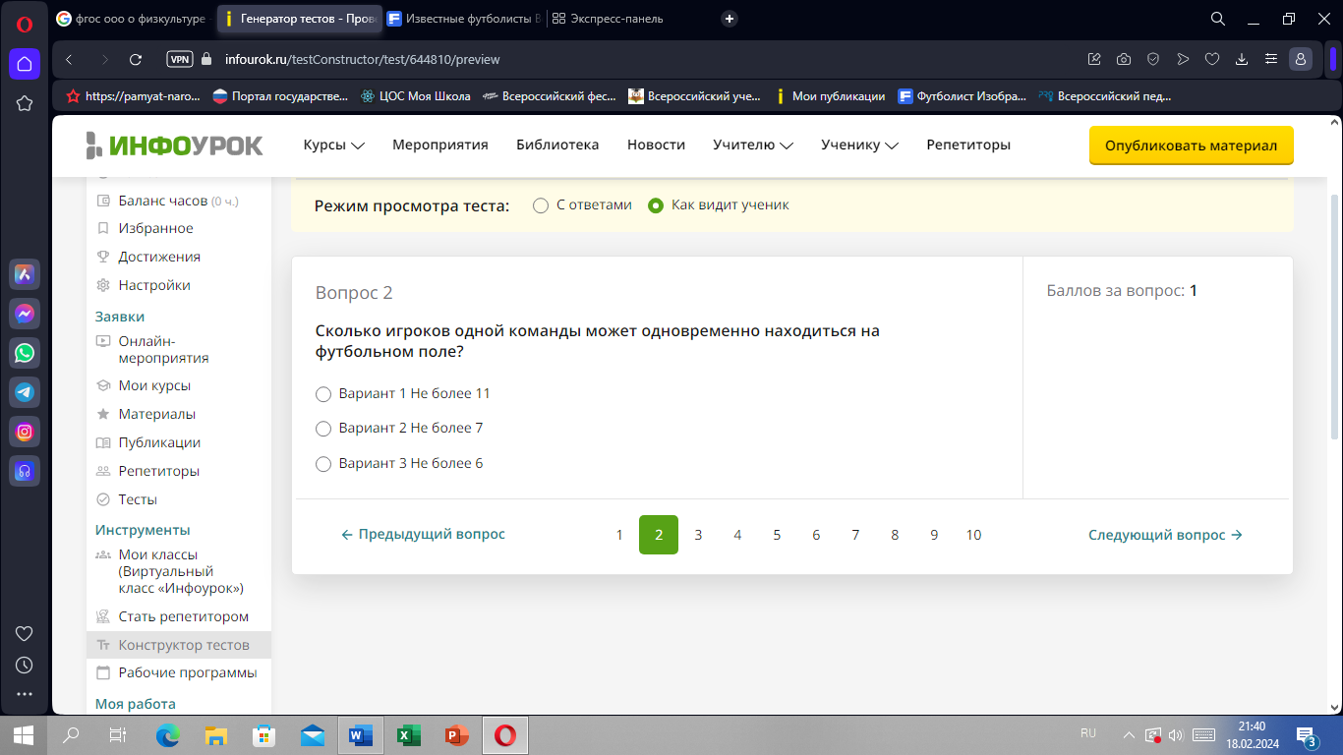
Task: Open Instagram in the Opera sidebar
Action: point(25,432)
